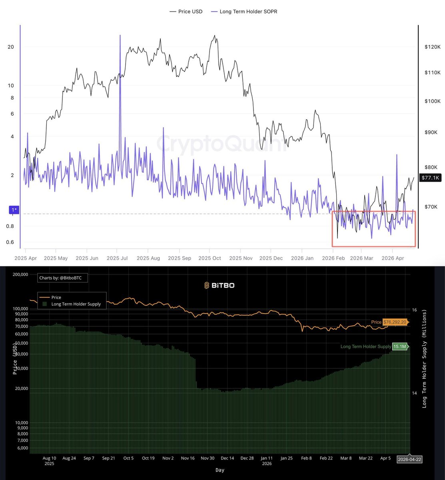This screenshot has height=480, width=445.
Task: Click the Bitbo logo icon
Action: pos(207,285)
